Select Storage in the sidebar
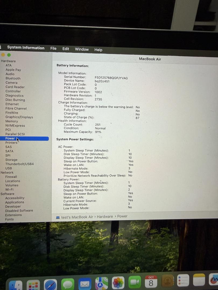The height and width of the screenshot is (290, 218). pyautogui.click(x=11, y=160)
